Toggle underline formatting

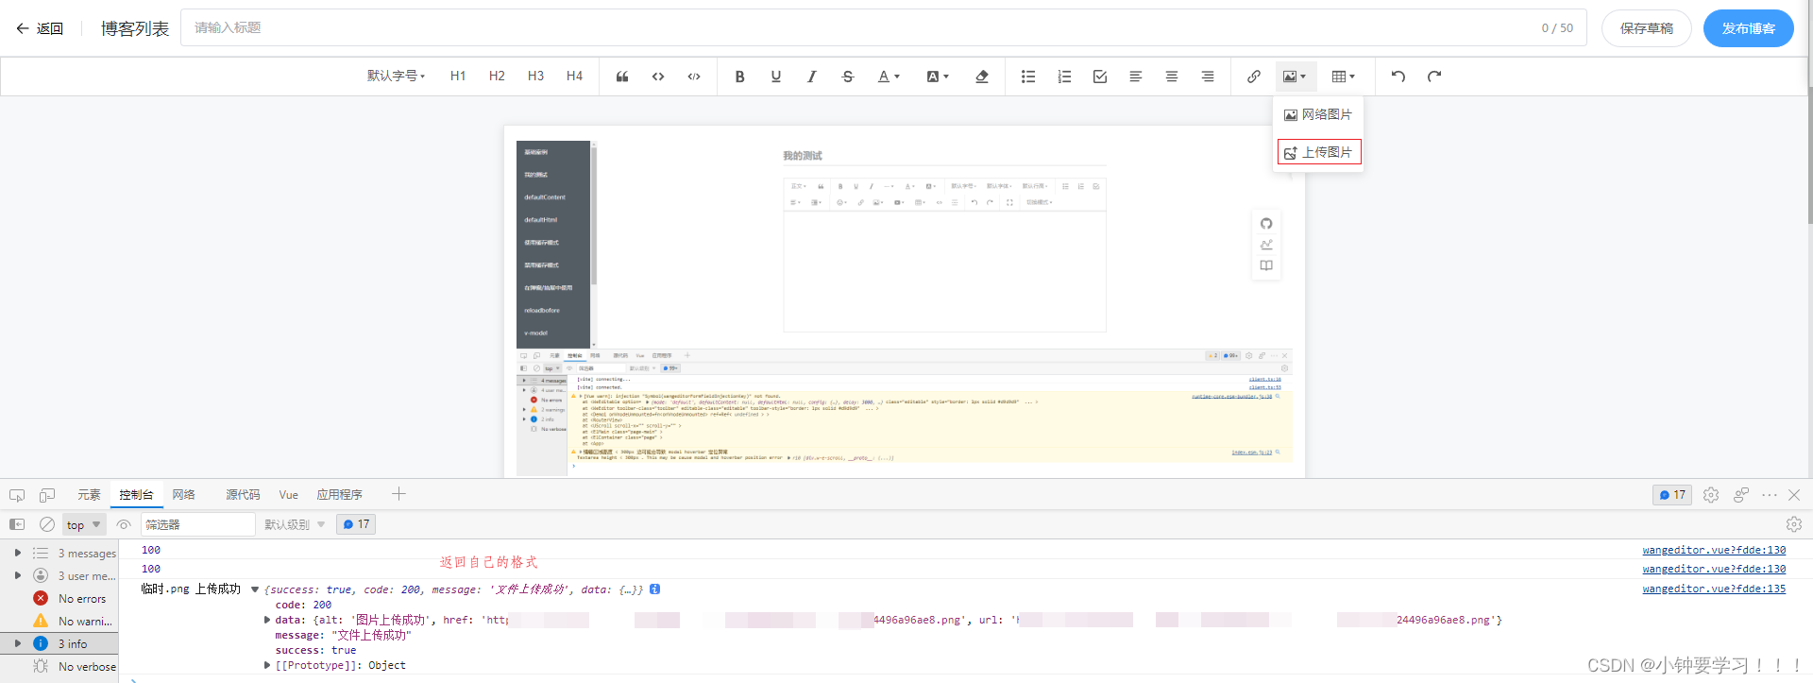tap(776, 77)
